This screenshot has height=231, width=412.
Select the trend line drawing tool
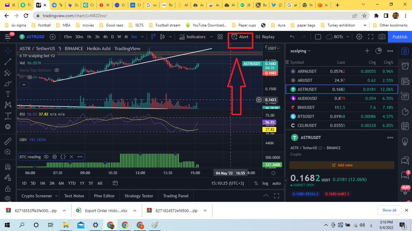coord(8,62)
